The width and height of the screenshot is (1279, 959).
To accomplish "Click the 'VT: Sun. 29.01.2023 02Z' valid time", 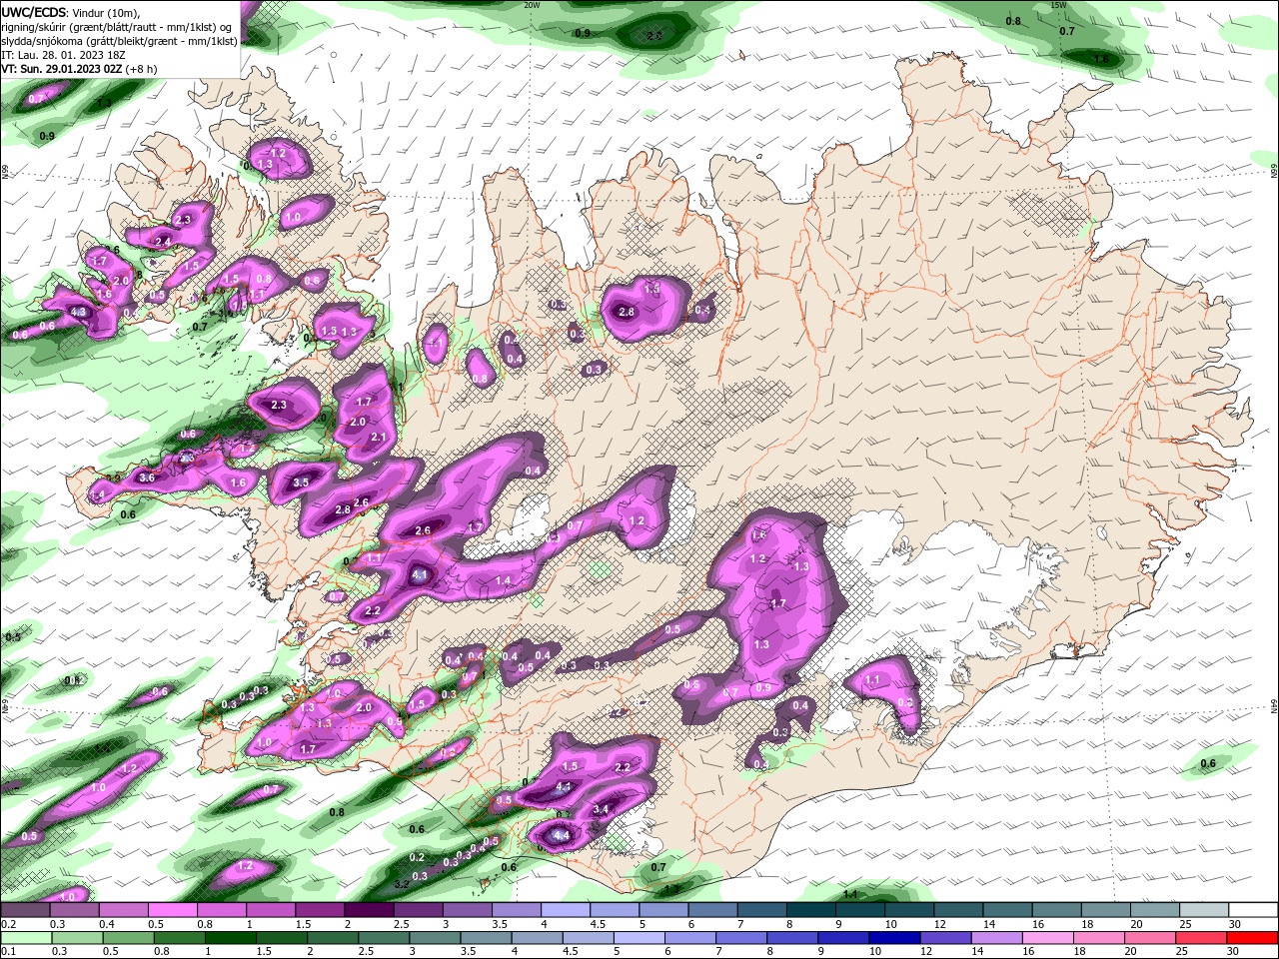I will tap(62, 69).
